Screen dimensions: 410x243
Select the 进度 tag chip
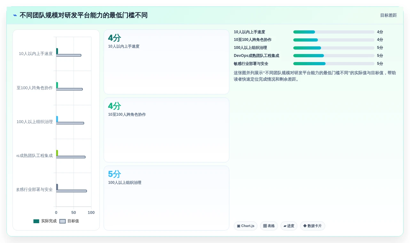(x=289, y=226)
